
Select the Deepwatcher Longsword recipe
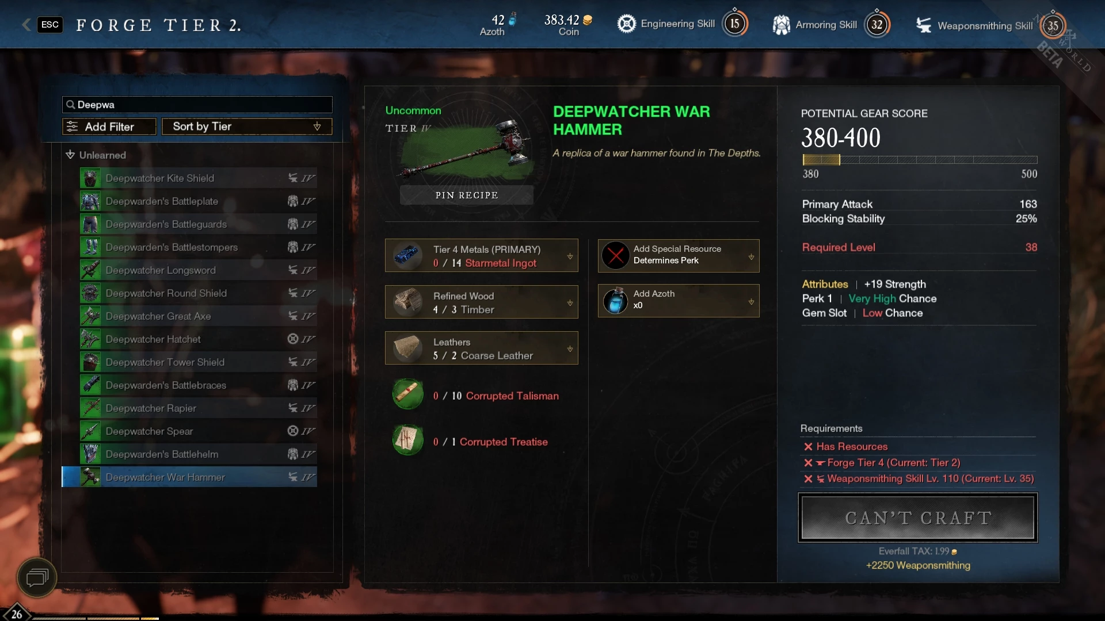point(198,270)
